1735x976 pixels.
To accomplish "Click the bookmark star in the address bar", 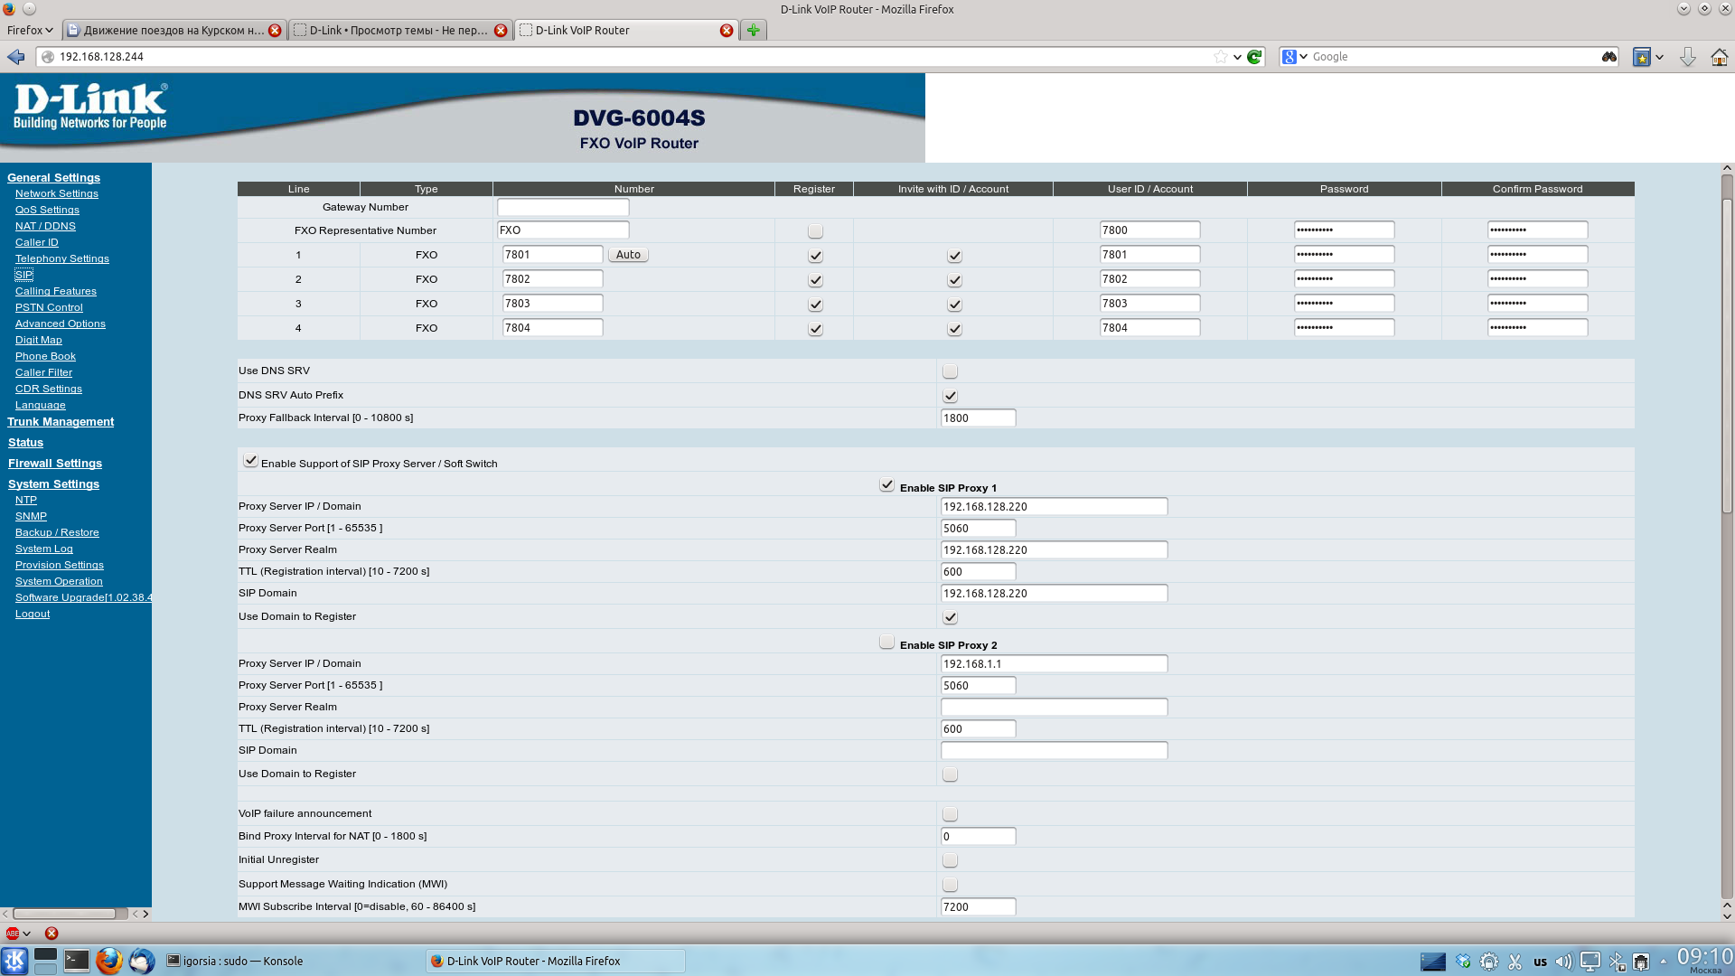I will tap(1221, 57).
